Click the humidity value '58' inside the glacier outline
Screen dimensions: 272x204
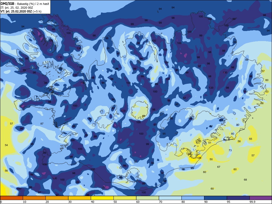[144, 116]
